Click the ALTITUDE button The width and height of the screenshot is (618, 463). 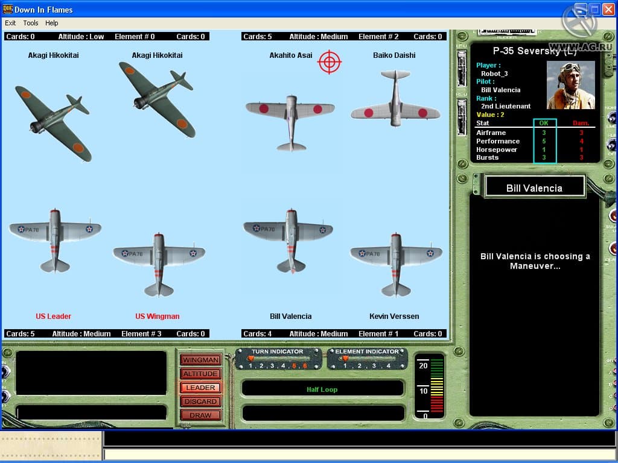pos(200,374)
